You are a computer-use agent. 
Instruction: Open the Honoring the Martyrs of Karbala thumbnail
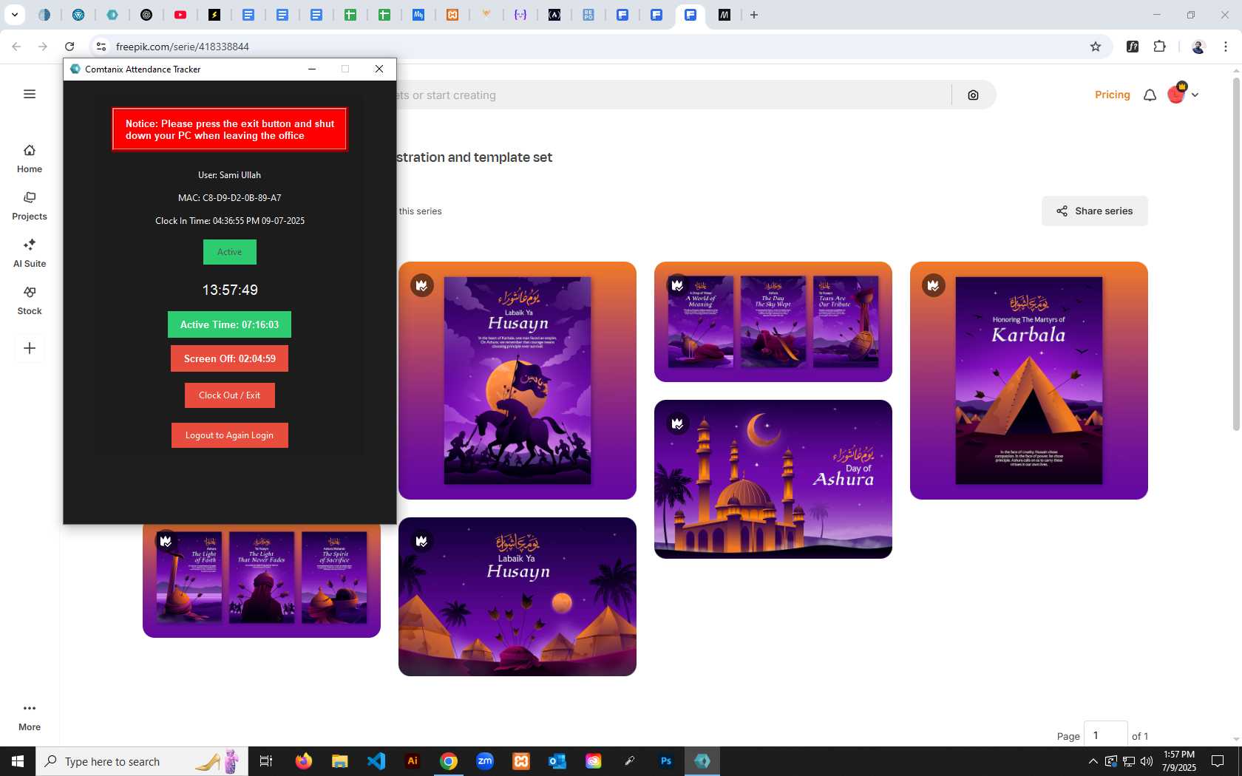click(x=1028, y=381)
